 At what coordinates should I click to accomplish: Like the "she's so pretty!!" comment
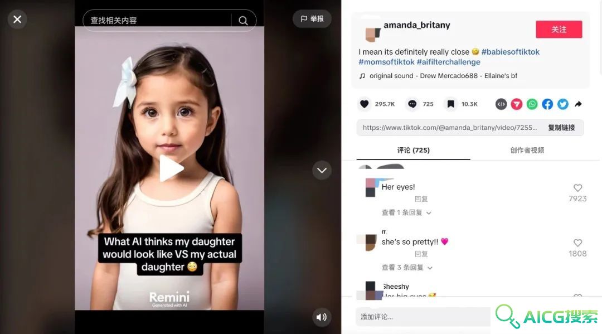(577, 243)
